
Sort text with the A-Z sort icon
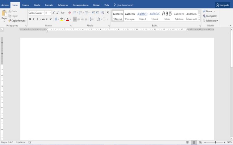click(103, 13)
